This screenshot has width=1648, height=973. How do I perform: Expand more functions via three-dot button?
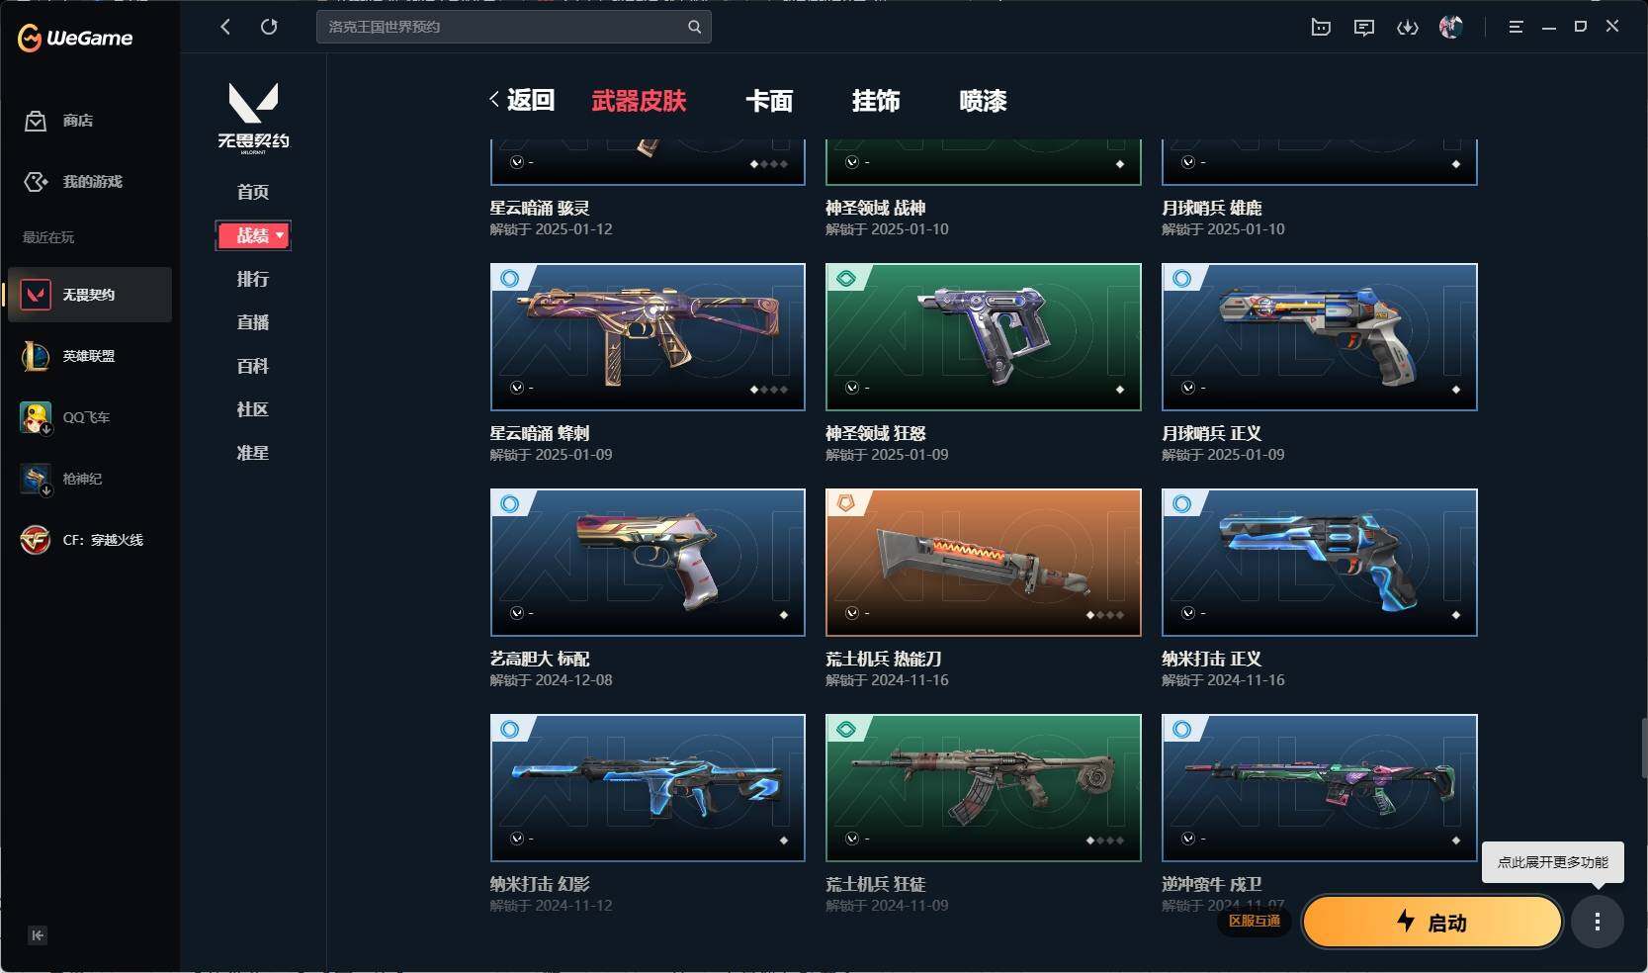point(1598,922)
